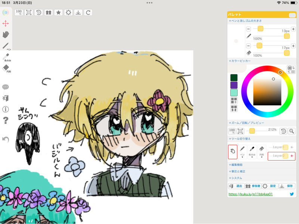Click the three dots at top center
The height and width of the screenshot is (224, 299).
149,3
